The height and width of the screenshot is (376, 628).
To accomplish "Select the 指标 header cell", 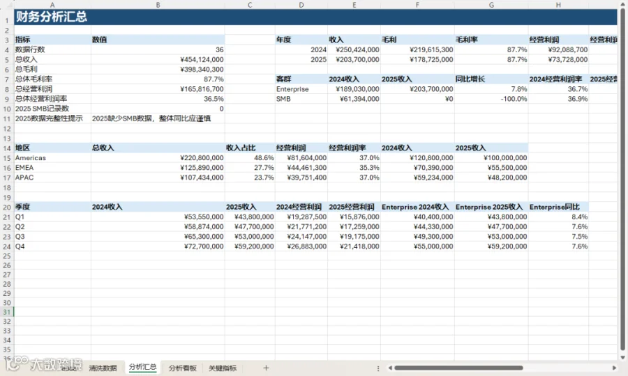I will pos(52,40).
